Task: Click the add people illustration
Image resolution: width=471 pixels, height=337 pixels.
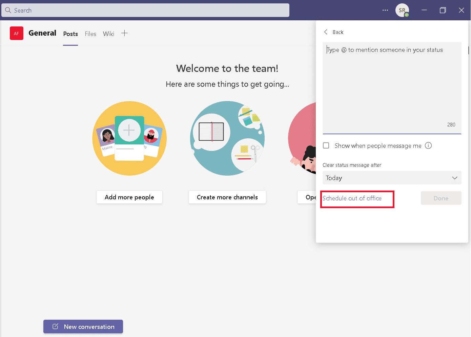Action: 129,138
